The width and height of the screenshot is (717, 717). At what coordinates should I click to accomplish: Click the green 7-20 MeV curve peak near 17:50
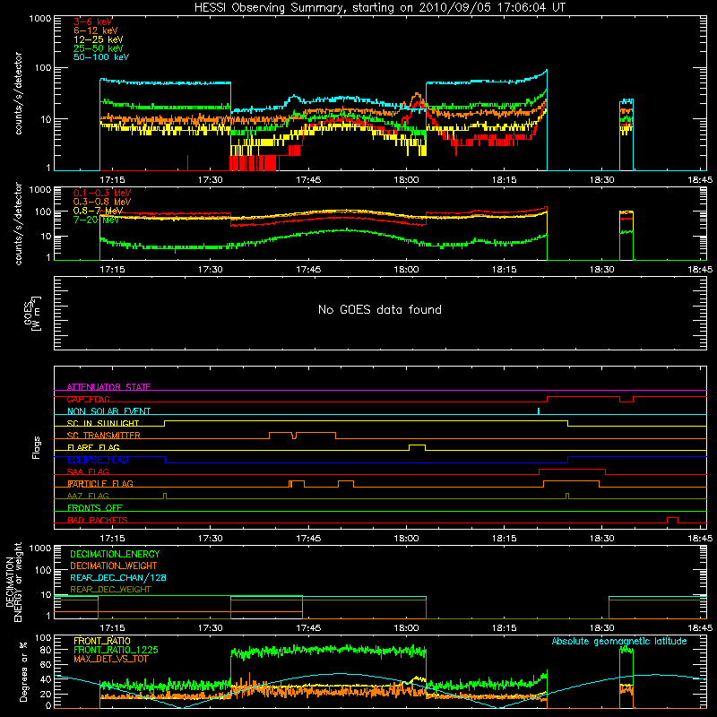[x=348, y=229]
